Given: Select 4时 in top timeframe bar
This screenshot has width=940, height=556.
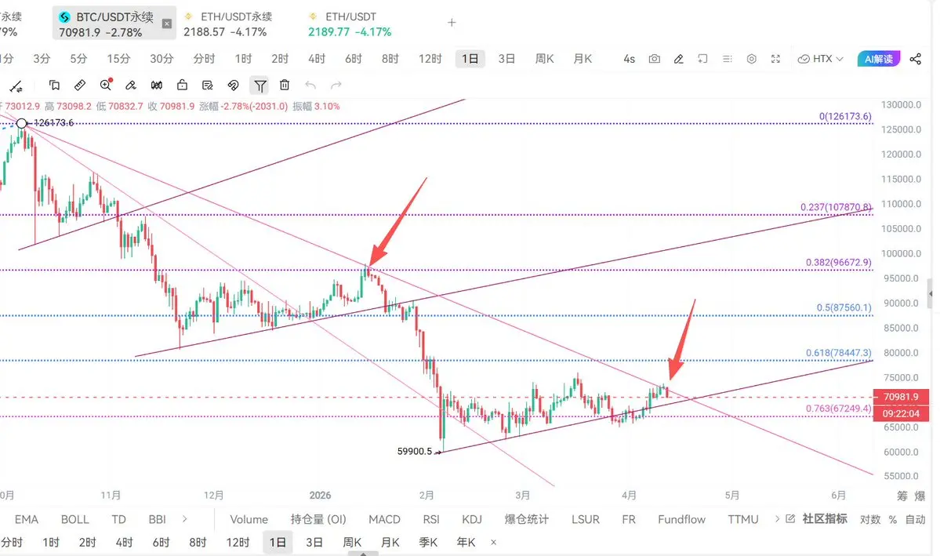Looking at the screenshot, I should tap(317, 59).
